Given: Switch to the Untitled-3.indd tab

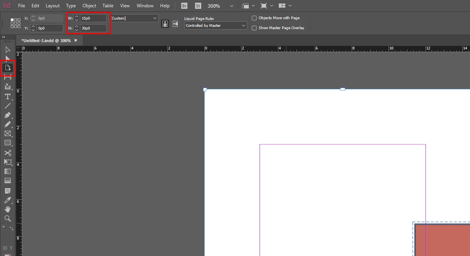Looking at the screenshot, I should tap(46, 40).
